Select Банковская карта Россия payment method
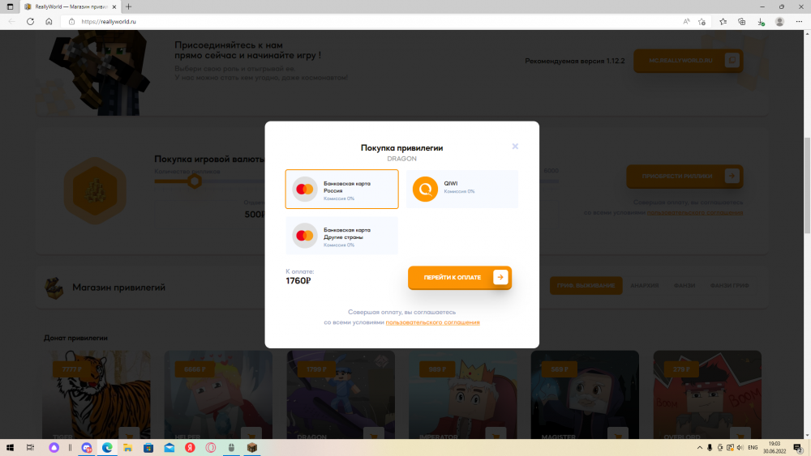 pyautogui.click(x=342, y=189)
